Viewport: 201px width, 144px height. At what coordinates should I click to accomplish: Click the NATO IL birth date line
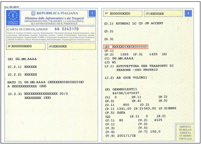[45, 82]
